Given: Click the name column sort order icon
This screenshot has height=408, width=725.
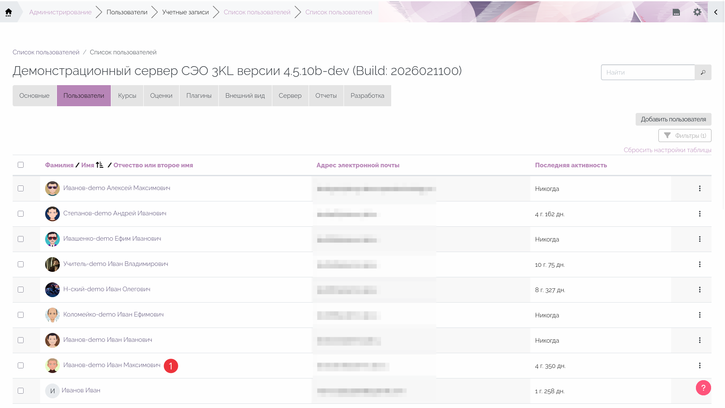Looking at the screenshot, I should [100, 165].
